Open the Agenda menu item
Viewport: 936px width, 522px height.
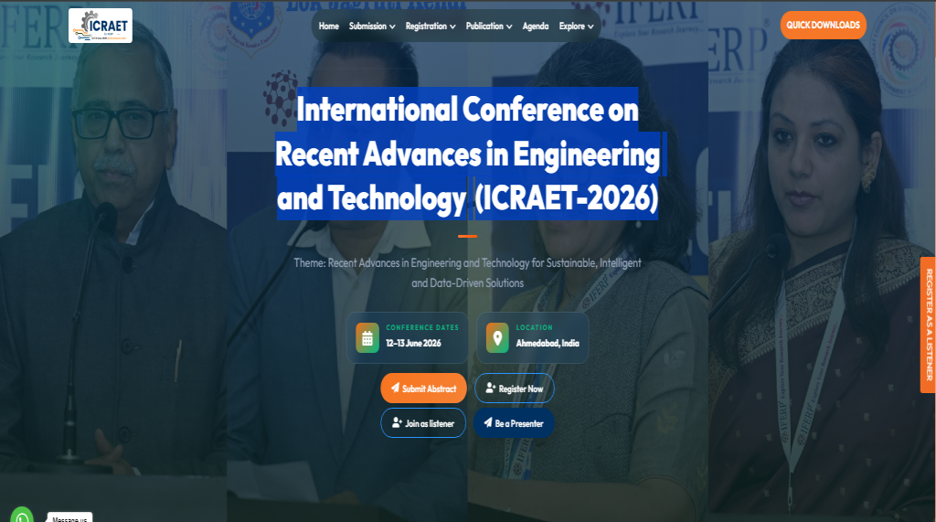click(536, 26)
